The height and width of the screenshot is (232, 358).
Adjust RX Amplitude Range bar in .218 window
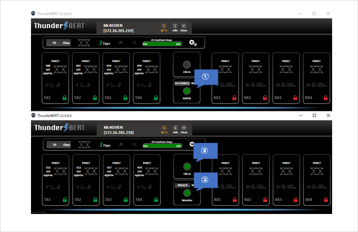click(x=162, y=146)
